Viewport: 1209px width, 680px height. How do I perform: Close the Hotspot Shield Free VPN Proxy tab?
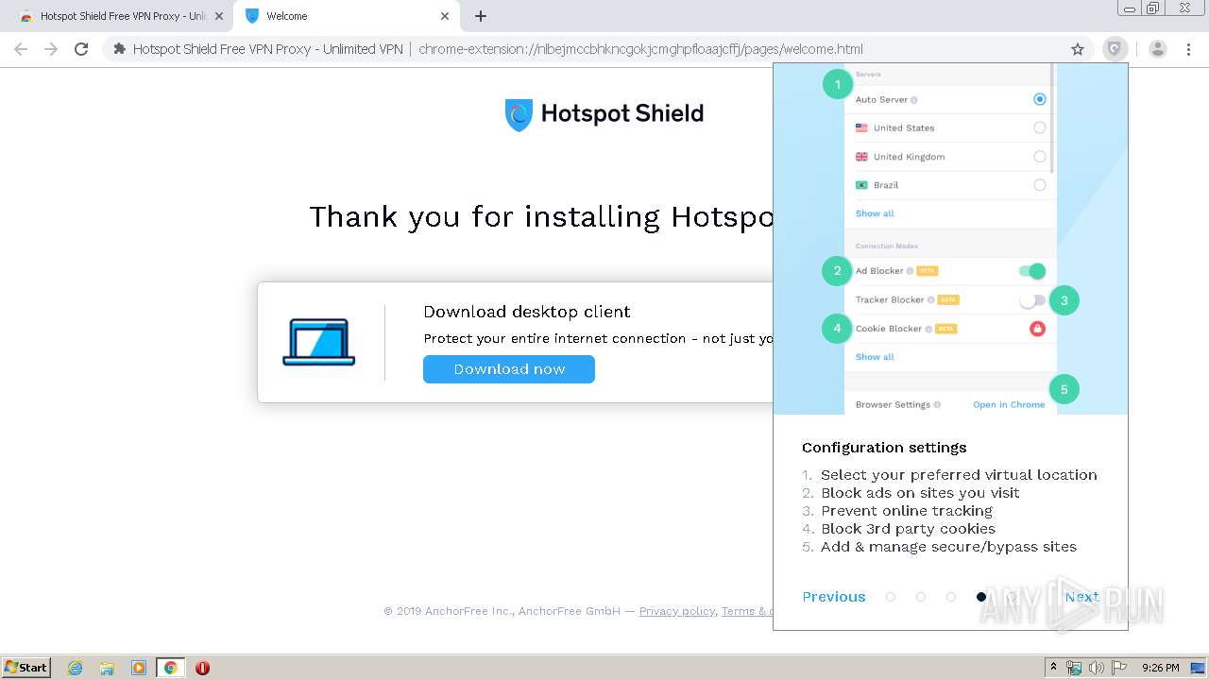pos(219,16)
